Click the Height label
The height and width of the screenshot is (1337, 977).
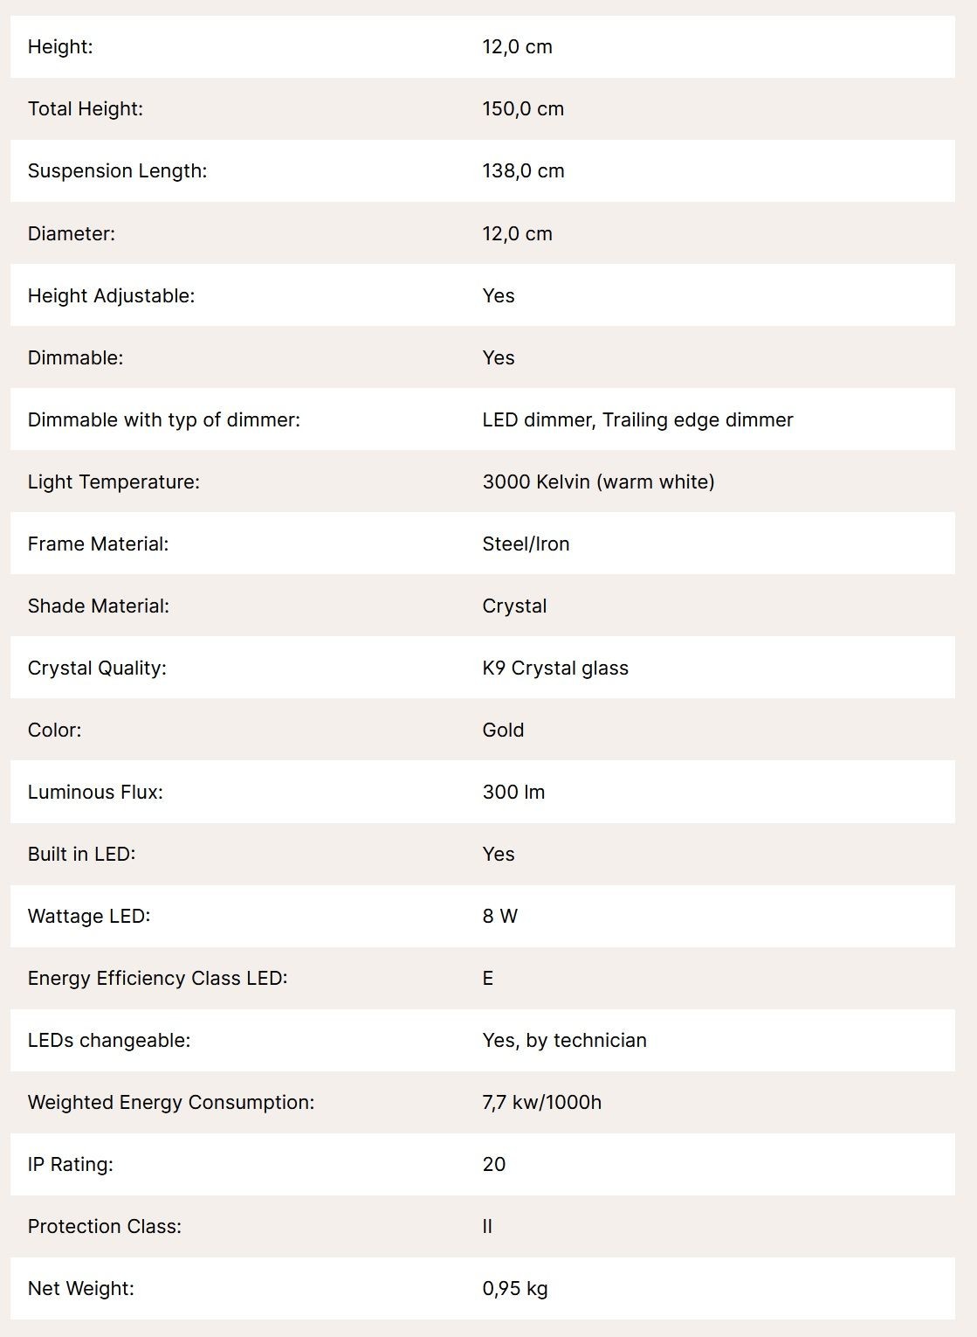(x=60, y=47)
